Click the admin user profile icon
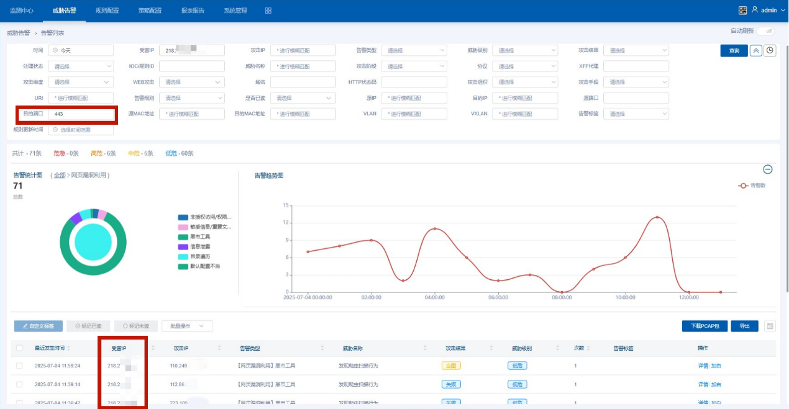The height and width of the screenshot is (409, 789). click(755, 10)
